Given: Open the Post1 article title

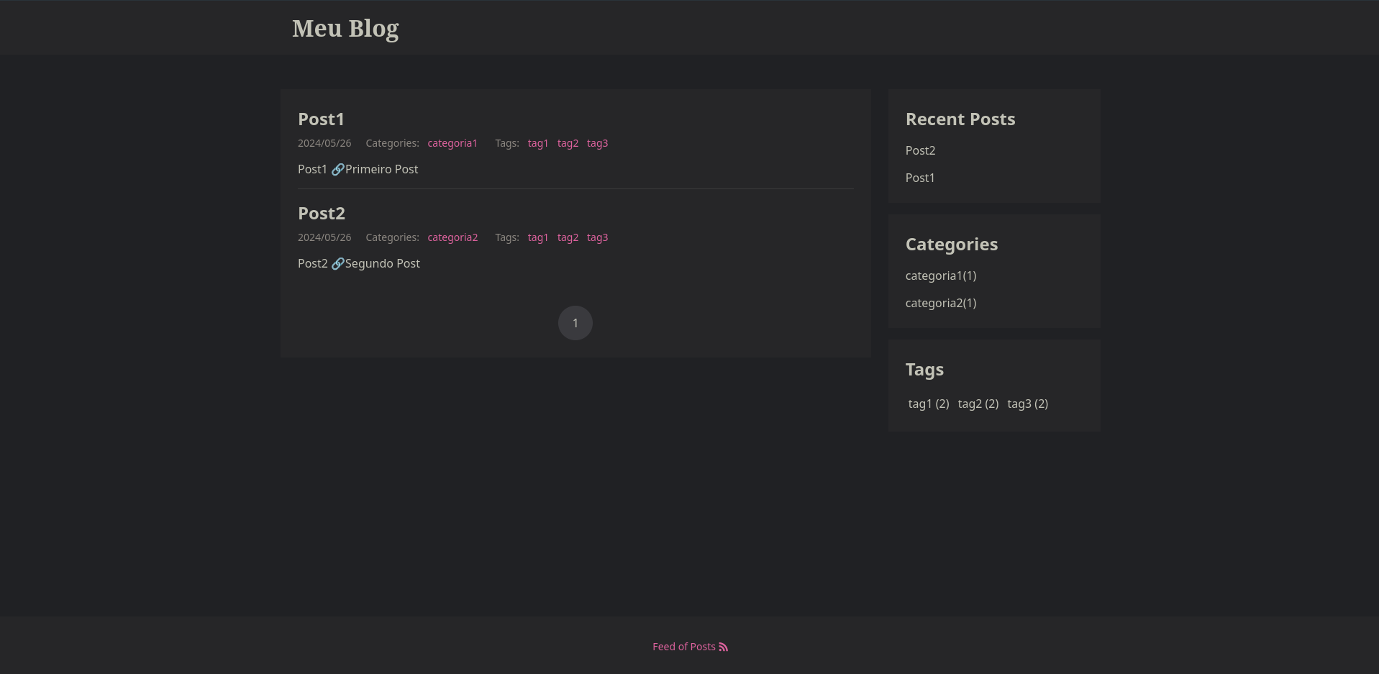Looking at the screenshot, I should [321, 119].
